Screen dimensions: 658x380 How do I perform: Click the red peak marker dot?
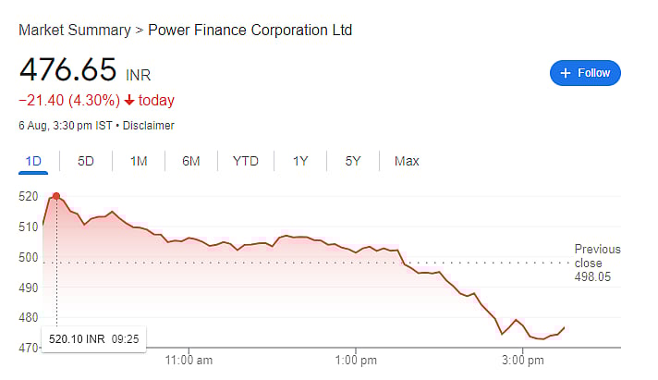click(56, 197)
